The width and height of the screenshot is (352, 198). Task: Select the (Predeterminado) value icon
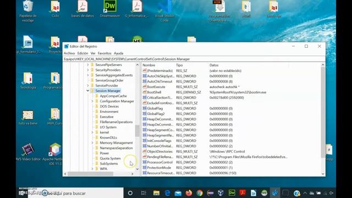tap(145, 70)
